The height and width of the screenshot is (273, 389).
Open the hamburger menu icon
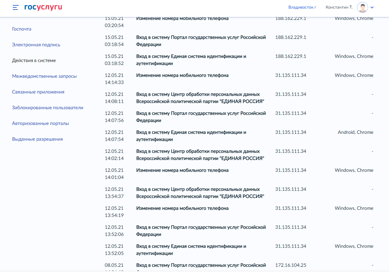15,7
